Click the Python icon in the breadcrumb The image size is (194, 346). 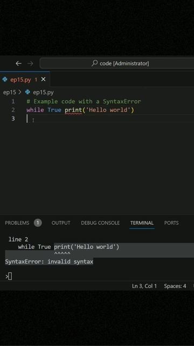coord(27,92)
